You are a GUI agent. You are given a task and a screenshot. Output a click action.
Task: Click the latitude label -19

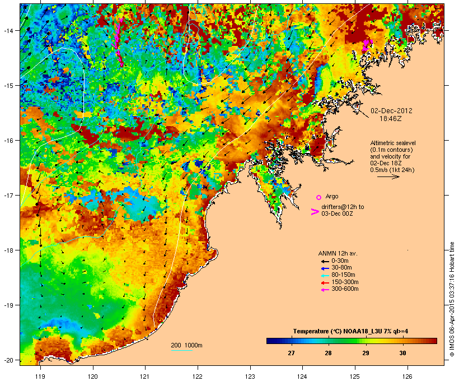click(8, 305)
